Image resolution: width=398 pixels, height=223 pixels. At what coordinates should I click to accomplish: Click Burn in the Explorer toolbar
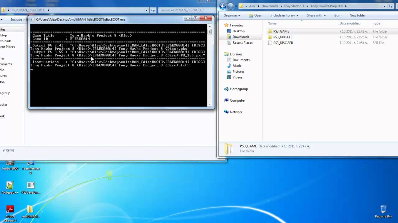coord(338,15)
